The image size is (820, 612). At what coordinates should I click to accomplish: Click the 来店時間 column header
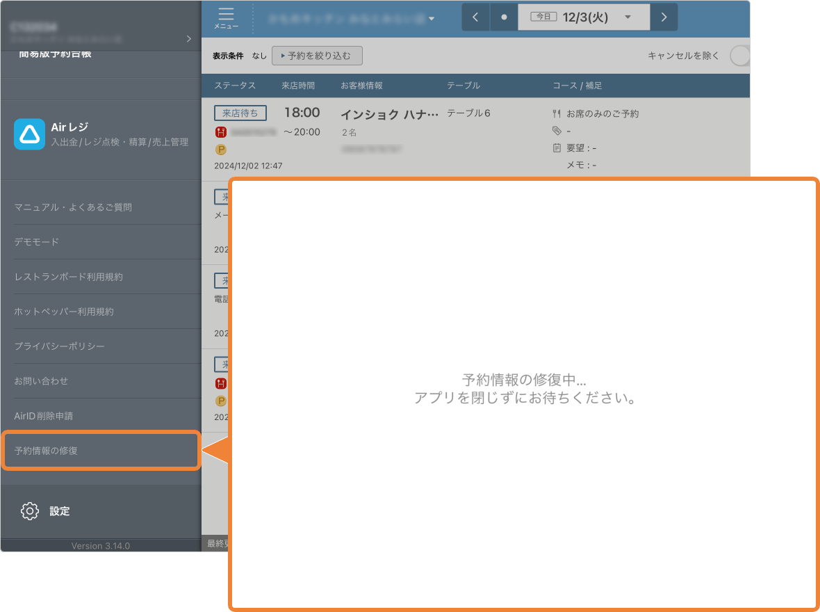[x=298, y=86]
